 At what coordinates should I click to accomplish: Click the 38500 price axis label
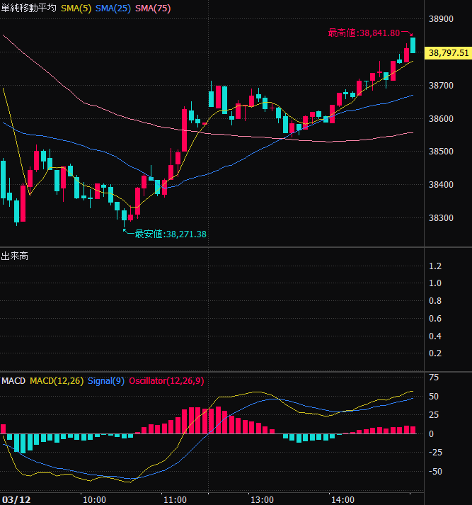tap(441, 152)
